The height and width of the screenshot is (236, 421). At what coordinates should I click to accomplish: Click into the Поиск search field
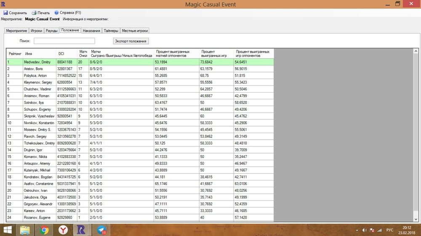click(64, 41)
